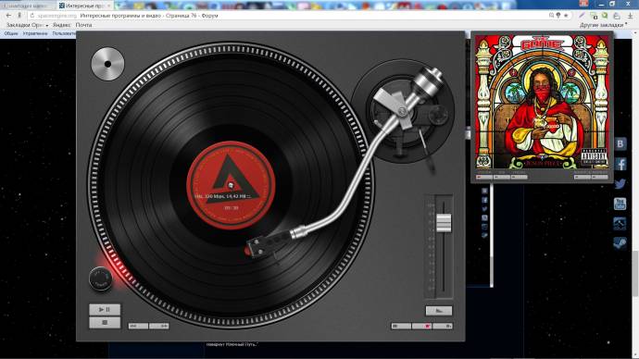Expand Другие закладки bookmarks folder

pyautogui.click(x=603, y=25)
